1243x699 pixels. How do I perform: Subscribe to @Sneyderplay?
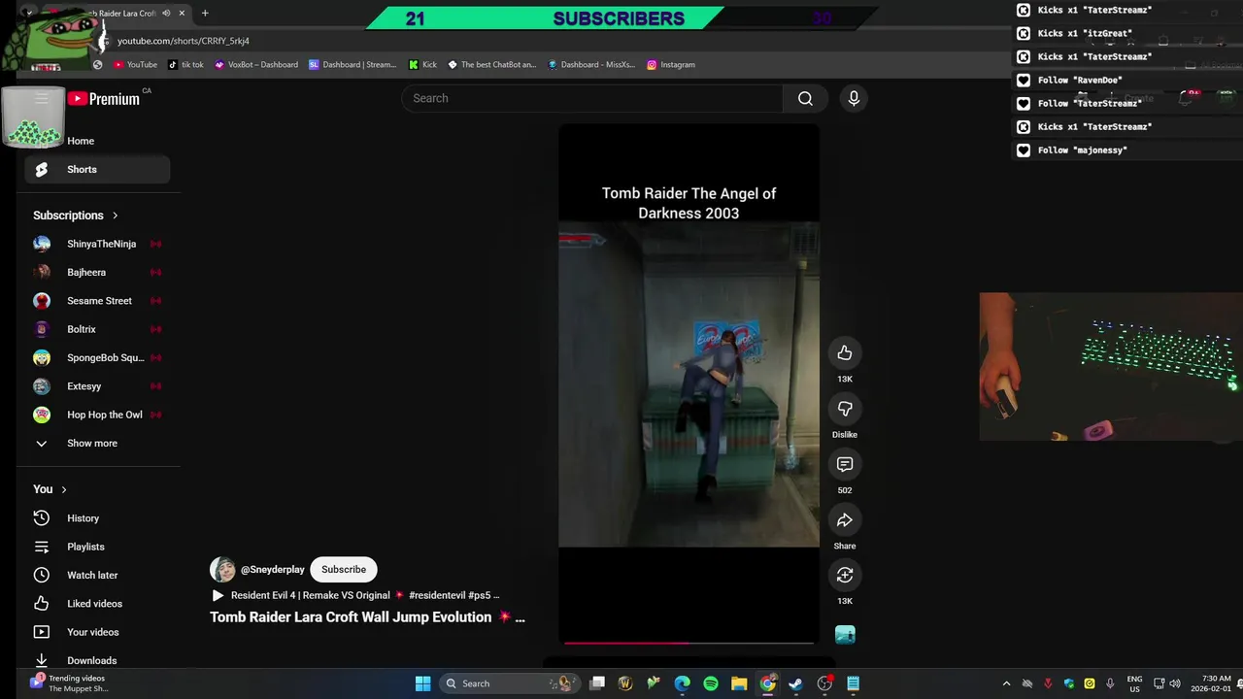tap(344, 570)
